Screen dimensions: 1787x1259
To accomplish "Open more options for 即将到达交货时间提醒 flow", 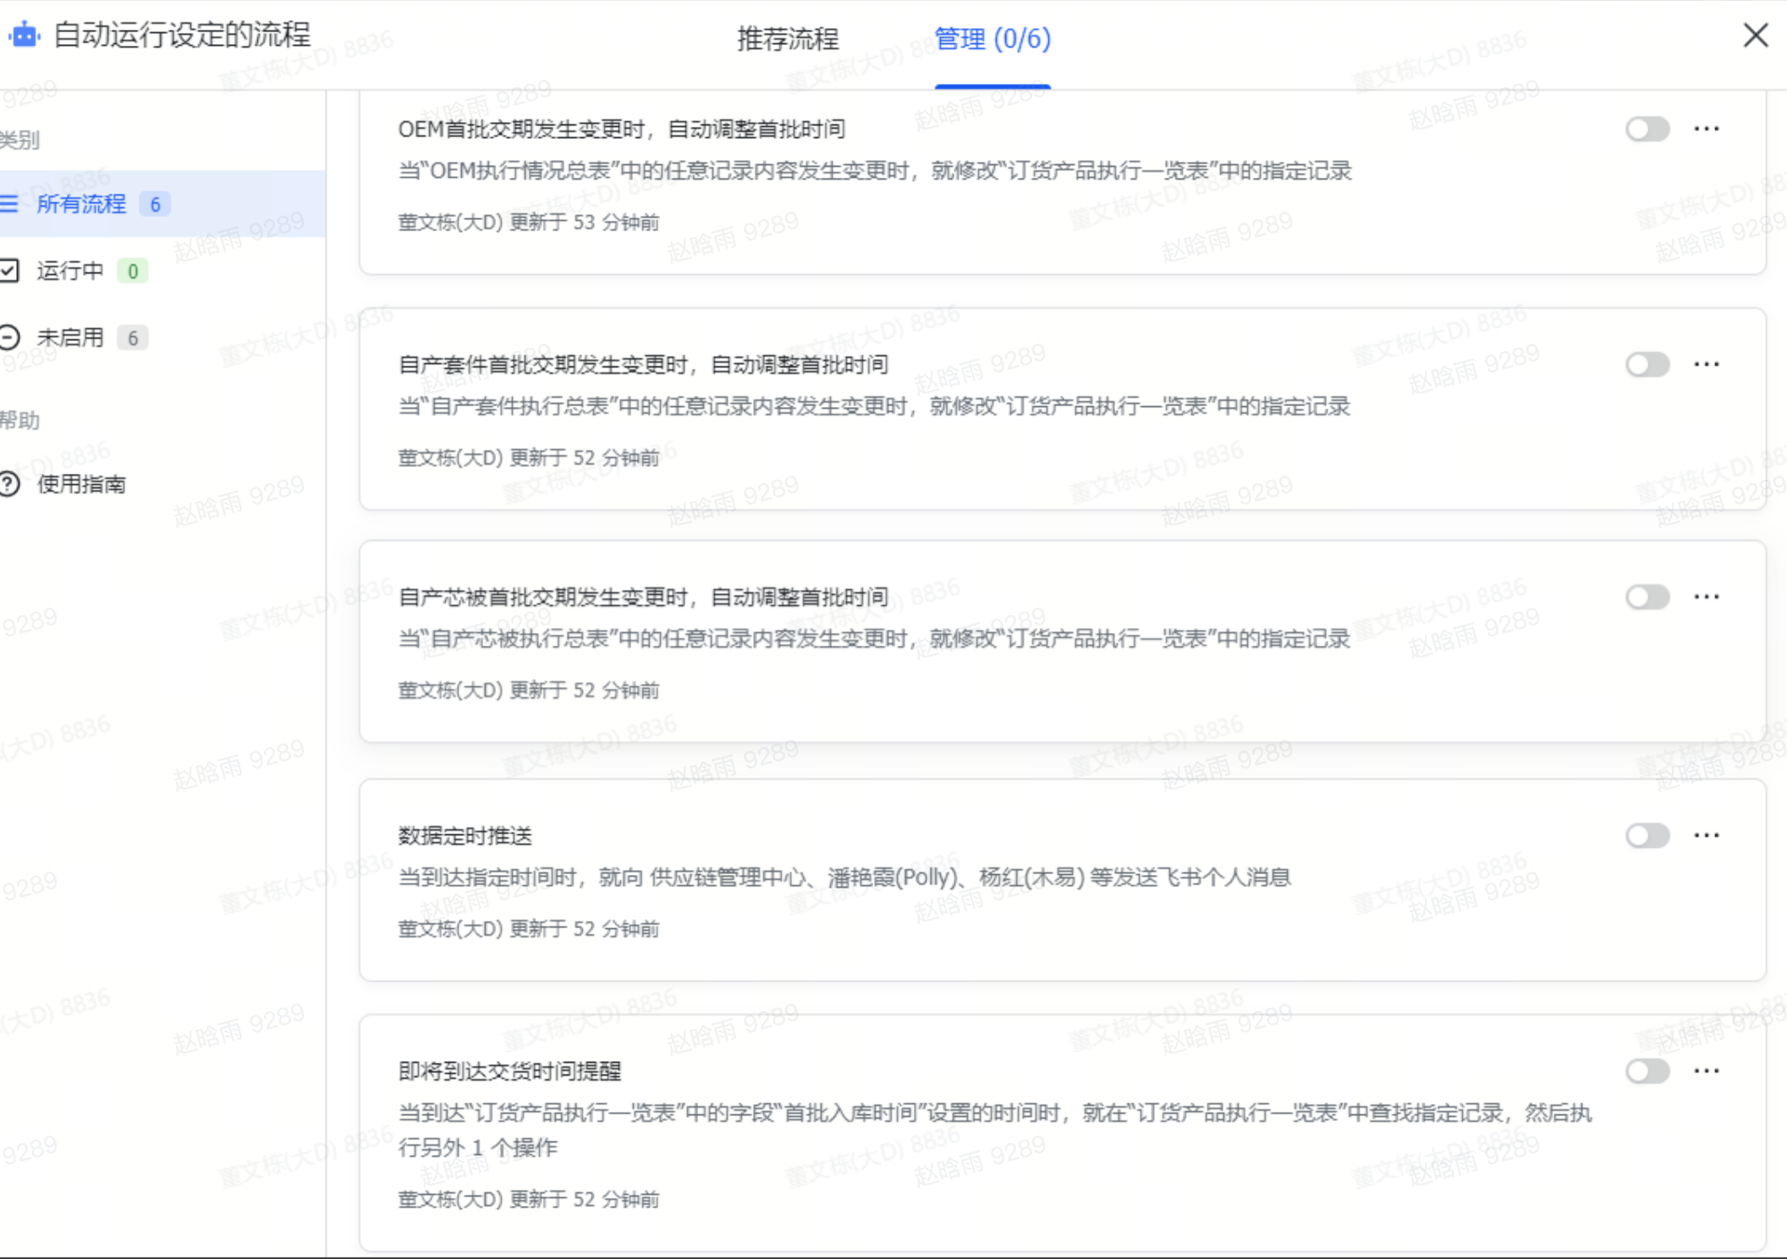I will pos(1706,1070).
